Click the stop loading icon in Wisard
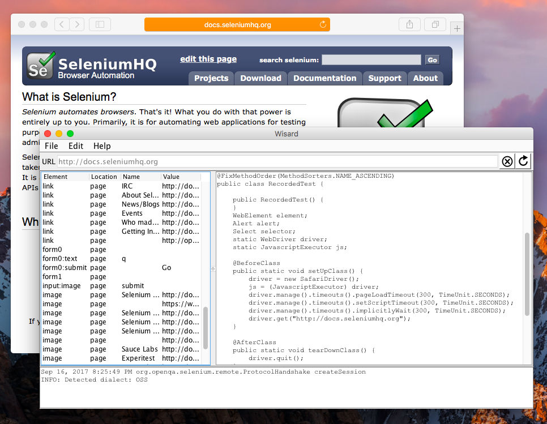Viewport: 547px width, 424px height. 507,161
